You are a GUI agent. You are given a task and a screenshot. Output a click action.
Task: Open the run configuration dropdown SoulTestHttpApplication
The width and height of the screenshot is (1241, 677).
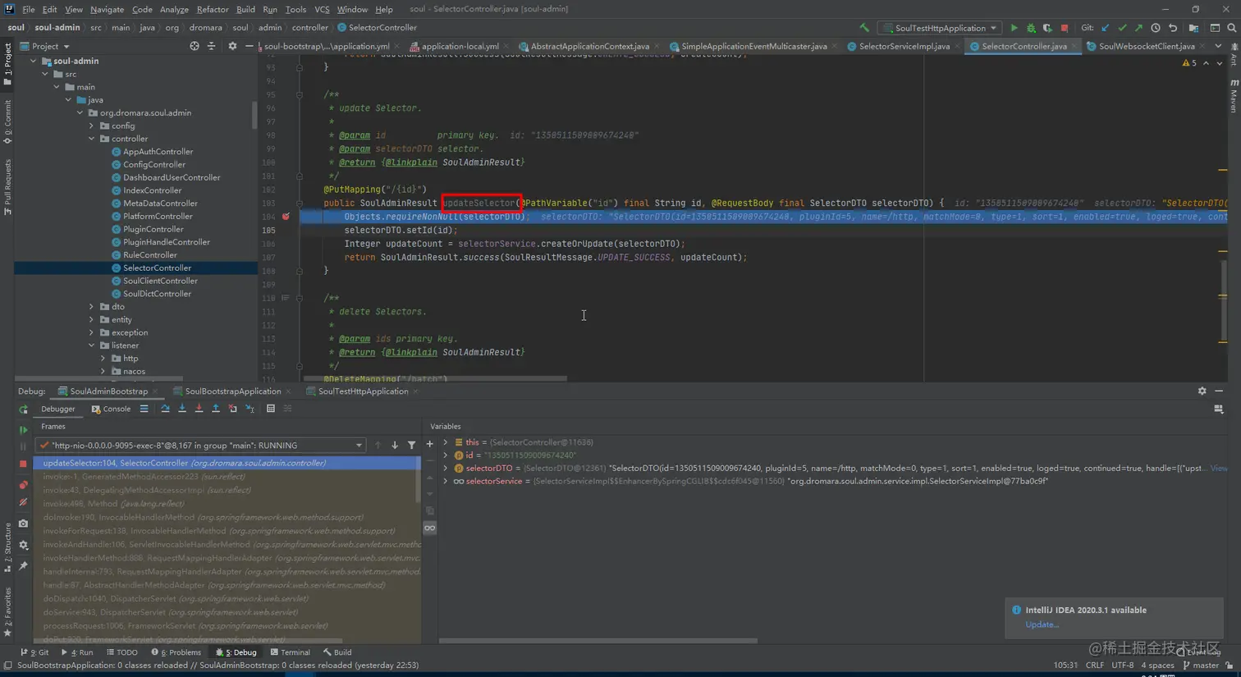pos(940,28)
